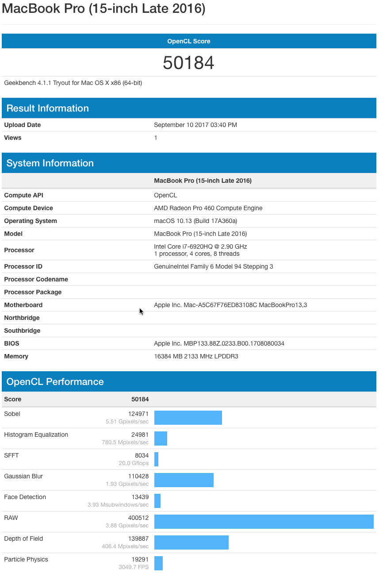379x573 pixels.
Task: Click the Gaussian Blur score bar
Action: [x=184, y=480]
